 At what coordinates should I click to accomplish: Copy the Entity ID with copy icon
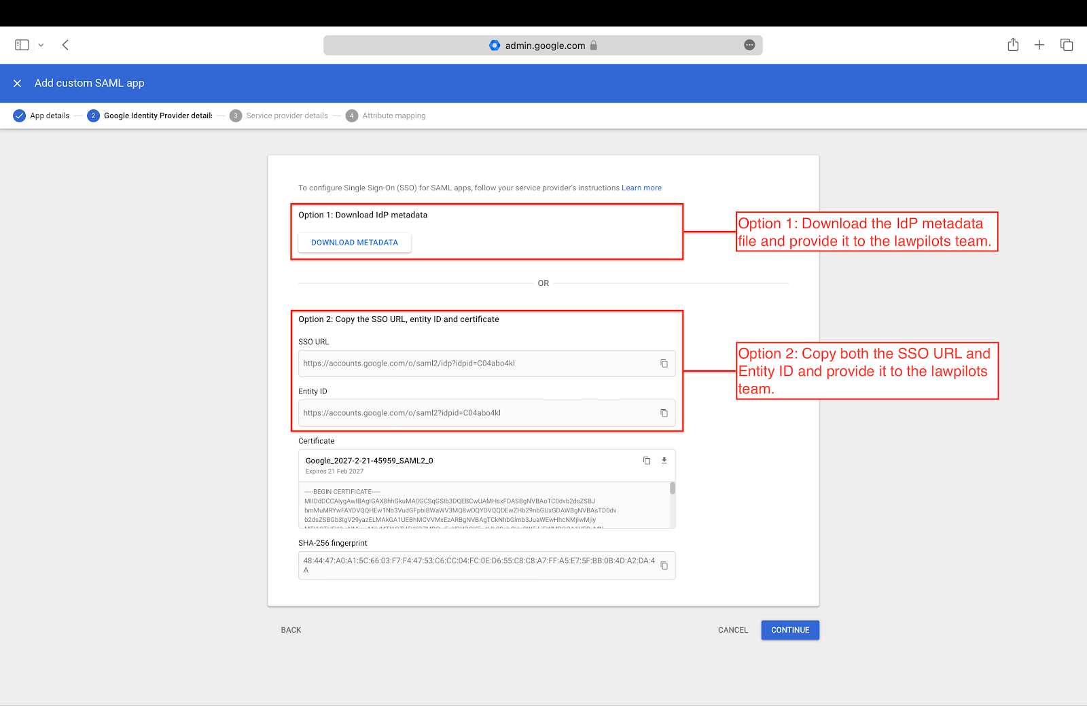click(664, 413)
